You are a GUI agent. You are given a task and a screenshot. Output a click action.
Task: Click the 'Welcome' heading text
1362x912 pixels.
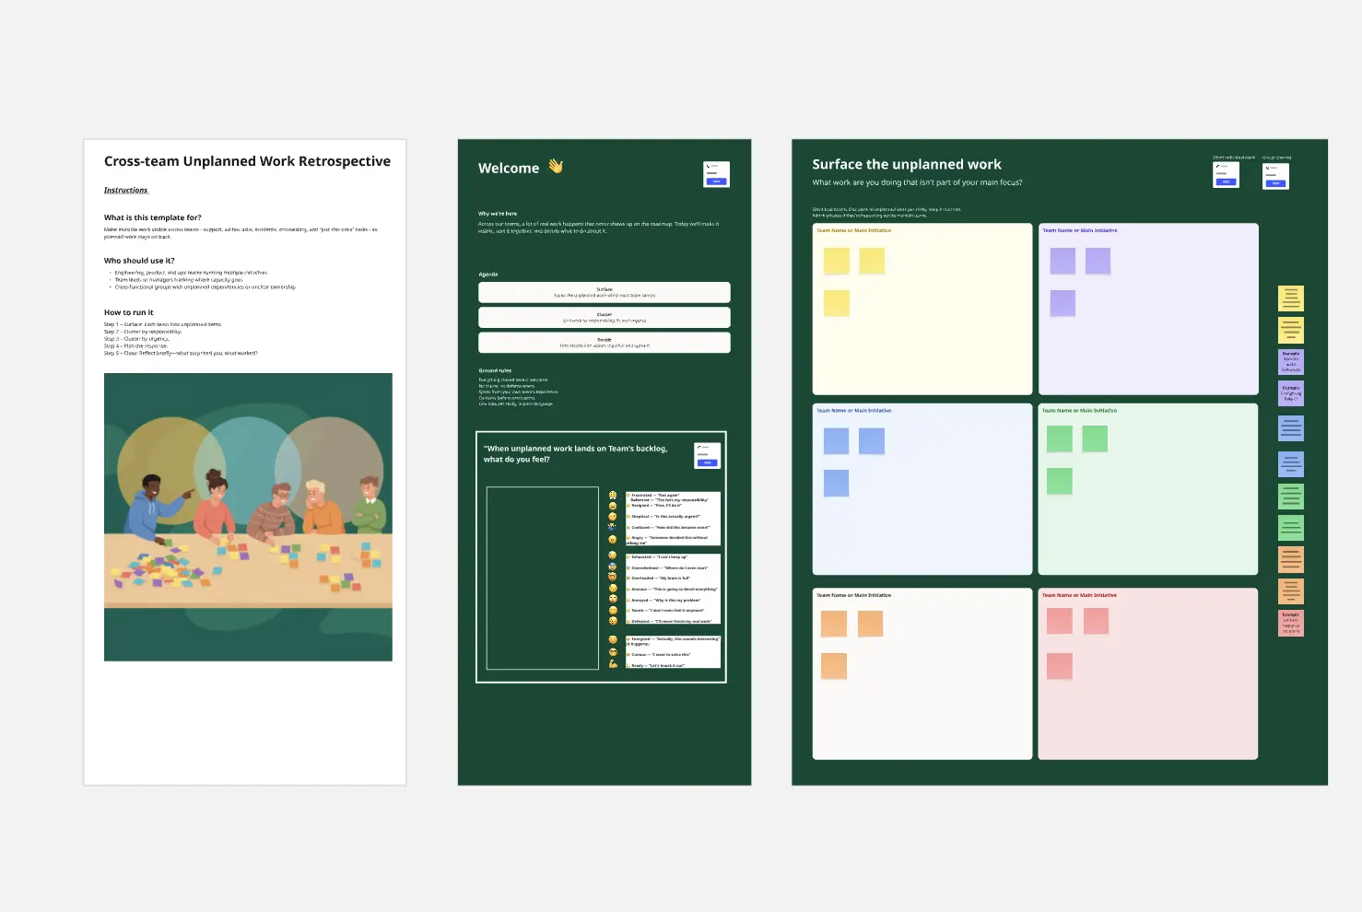click(x=509, y=169)
